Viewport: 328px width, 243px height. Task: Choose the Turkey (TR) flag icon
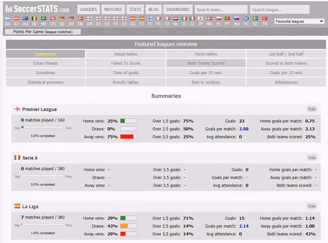coord(264,19)
